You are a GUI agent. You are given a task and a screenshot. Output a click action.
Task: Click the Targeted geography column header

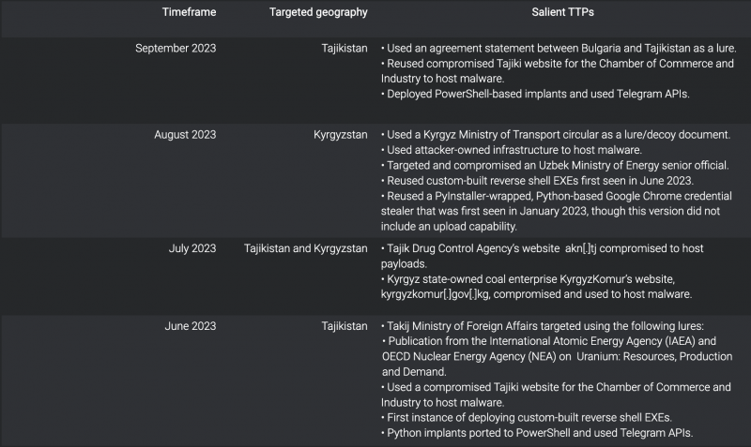coord(318,12)
